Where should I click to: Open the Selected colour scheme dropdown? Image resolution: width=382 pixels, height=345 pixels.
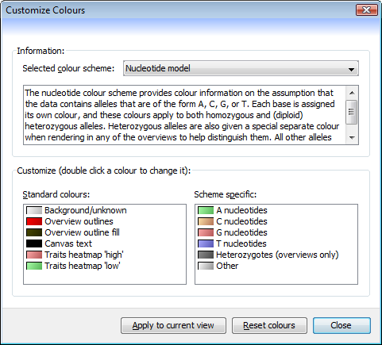[x=241, y=68]
